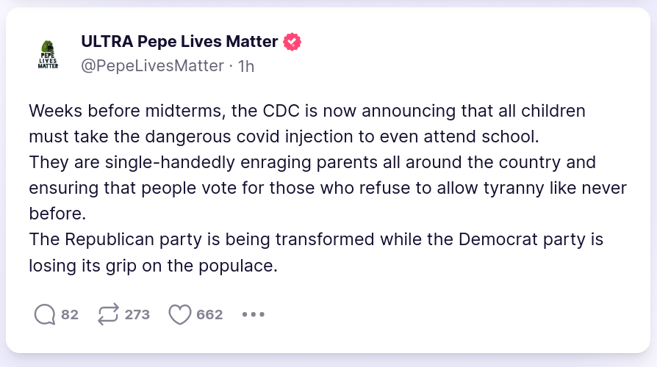Click the red verified checkmark badge
The image size is (657, 367).
pyautogui.click(x=292, y=42)
